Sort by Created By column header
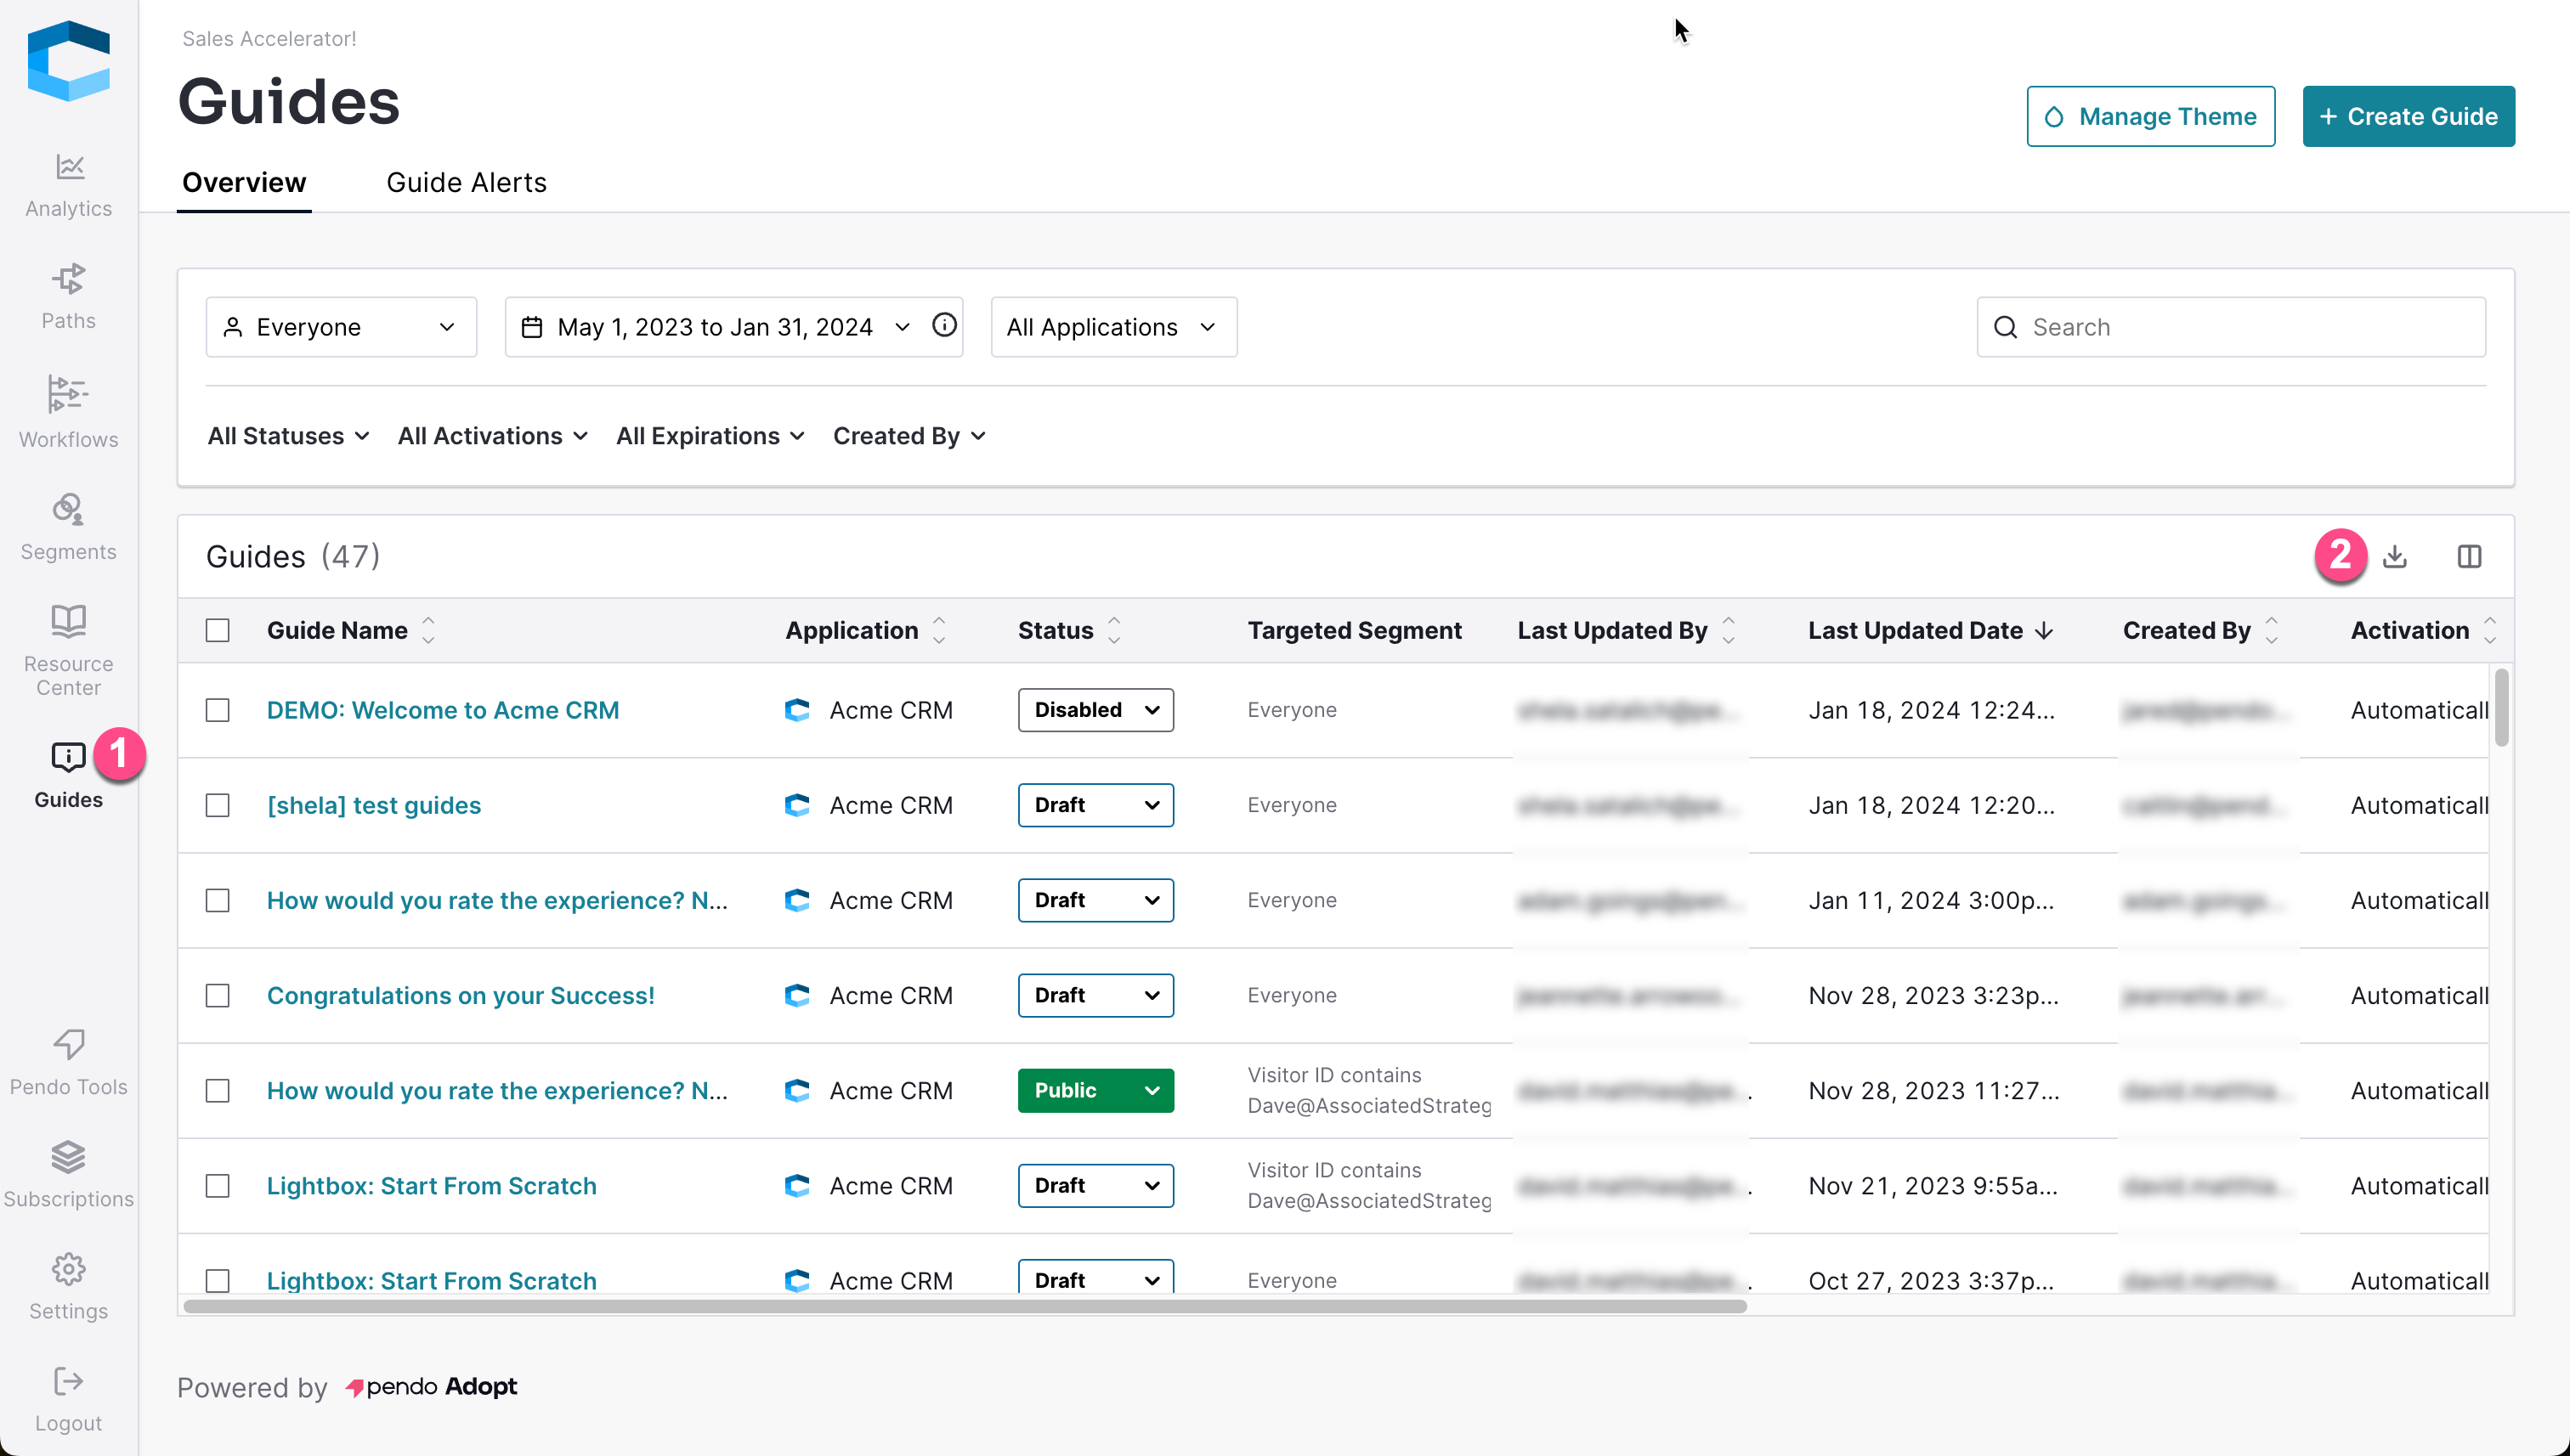Viewport: 2570px width, 1456px height. pos(2271,630)
